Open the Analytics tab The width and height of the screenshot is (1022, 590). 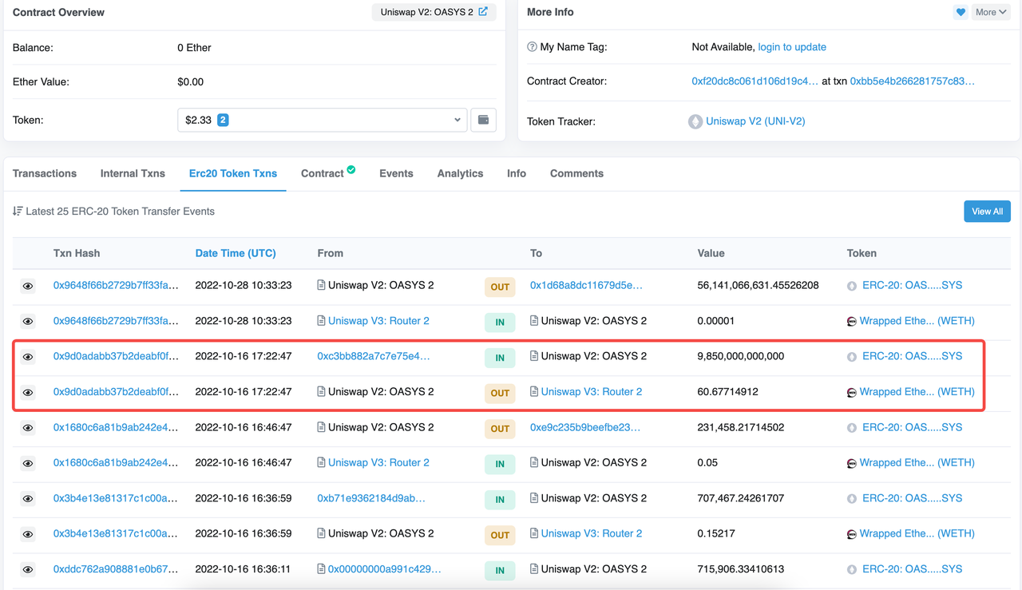pyautogui.click(x=460, y=173)
